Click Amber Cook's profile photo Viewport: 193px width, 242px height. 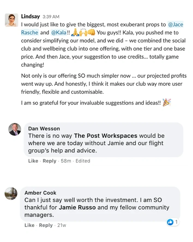(11, 193)
